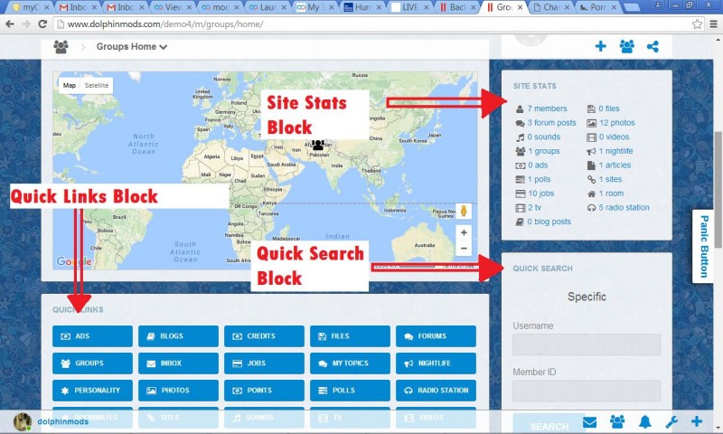Click the BLOGS quick link button
Viewport: 723px width, 434px height.
(178, 336)
